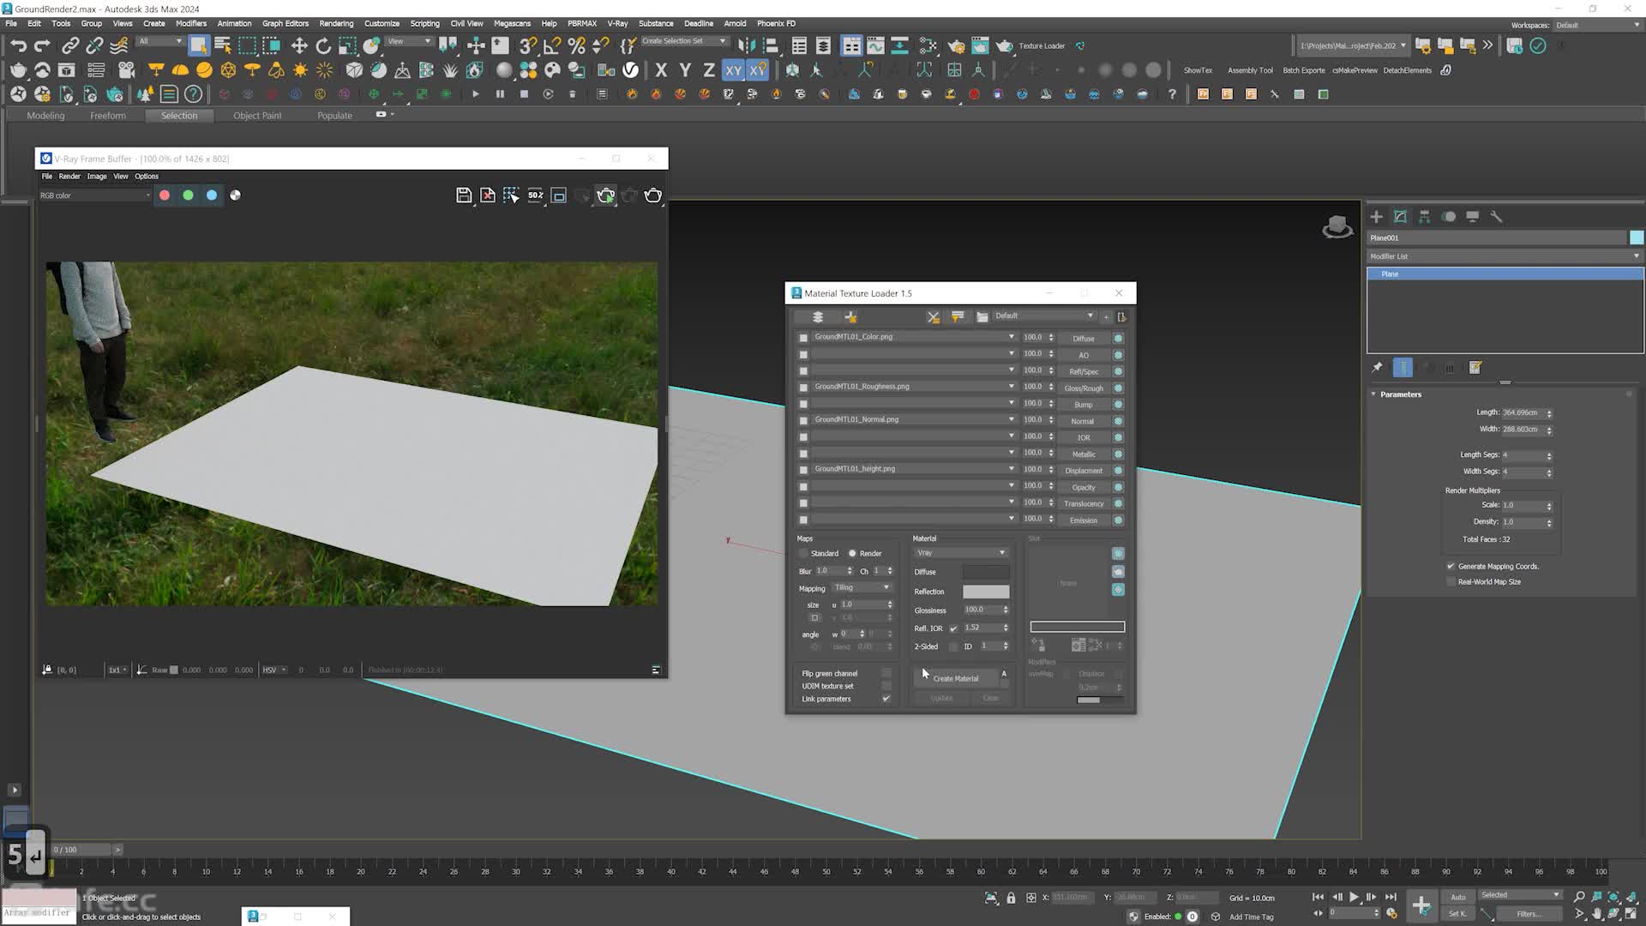Click the Redo arrow in the main toolbar
The width and height of the screenshot is (1646, 926).
click(x=42, y=45)
